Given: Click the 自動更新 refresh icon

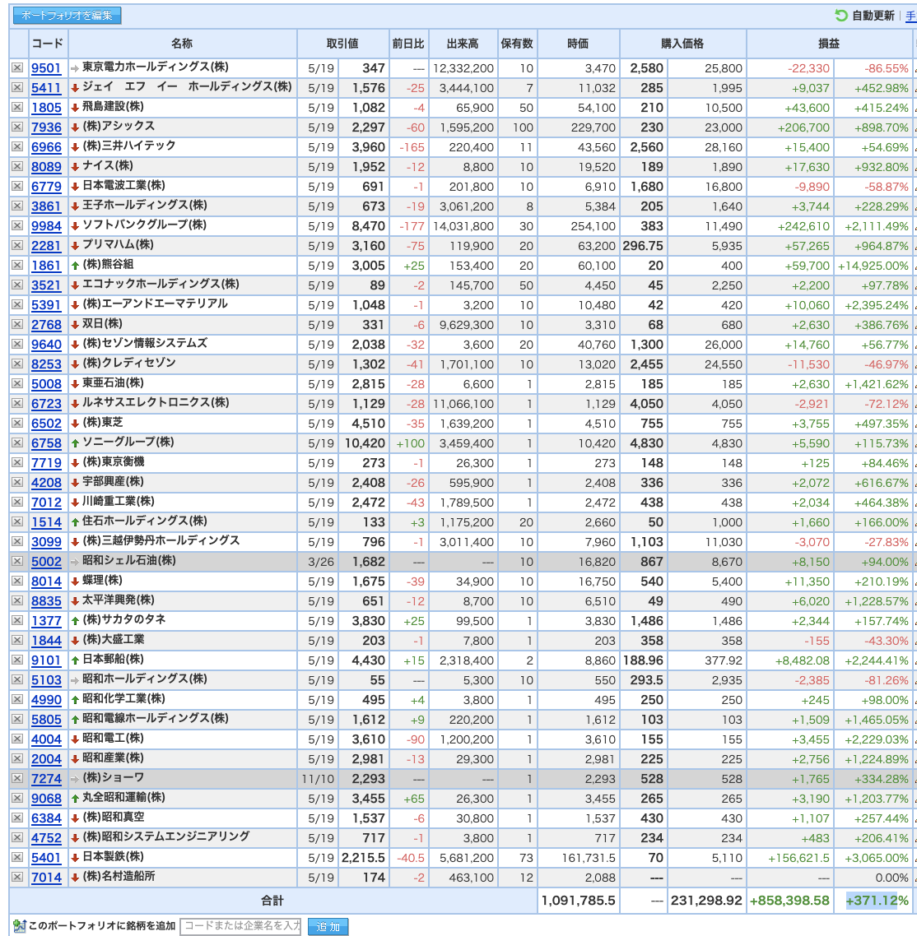Looking at the screenshot, I should click(841, 16).
